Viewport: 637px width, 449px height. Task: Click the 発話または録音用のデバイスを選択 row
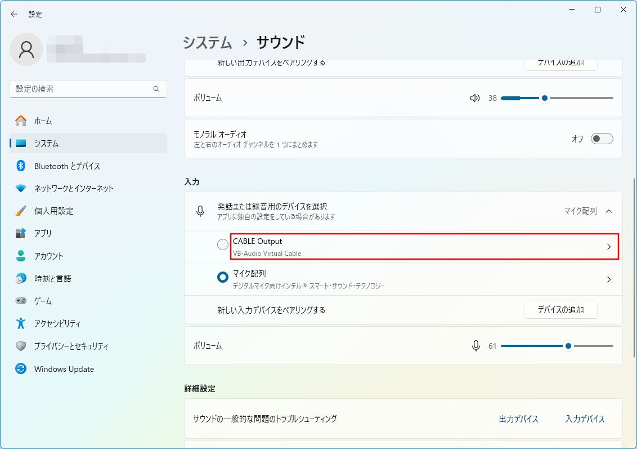pyautogui.click(x=403, y=211)
